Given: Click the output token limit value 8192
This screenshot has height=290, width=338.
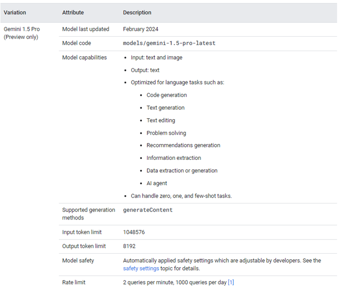Looking at the screenshot, I should [129, 246].
